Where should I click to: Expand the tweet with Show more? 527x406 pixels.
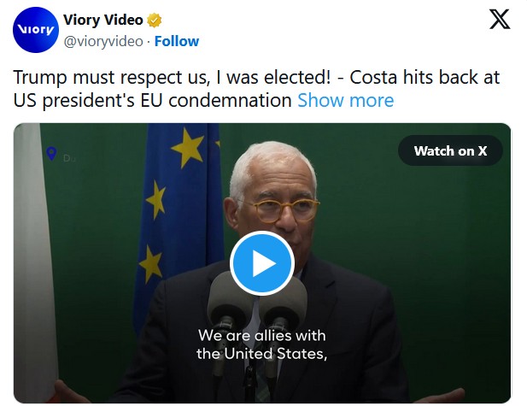point(345,100)
